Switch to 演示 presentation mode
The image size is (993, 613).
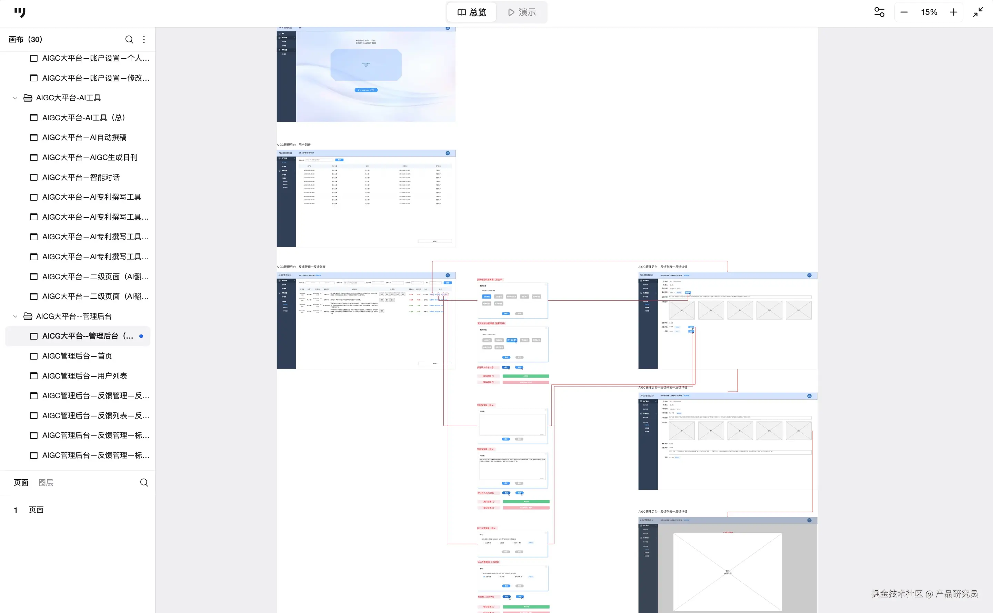pyautogui.click(x=522, y=12)
